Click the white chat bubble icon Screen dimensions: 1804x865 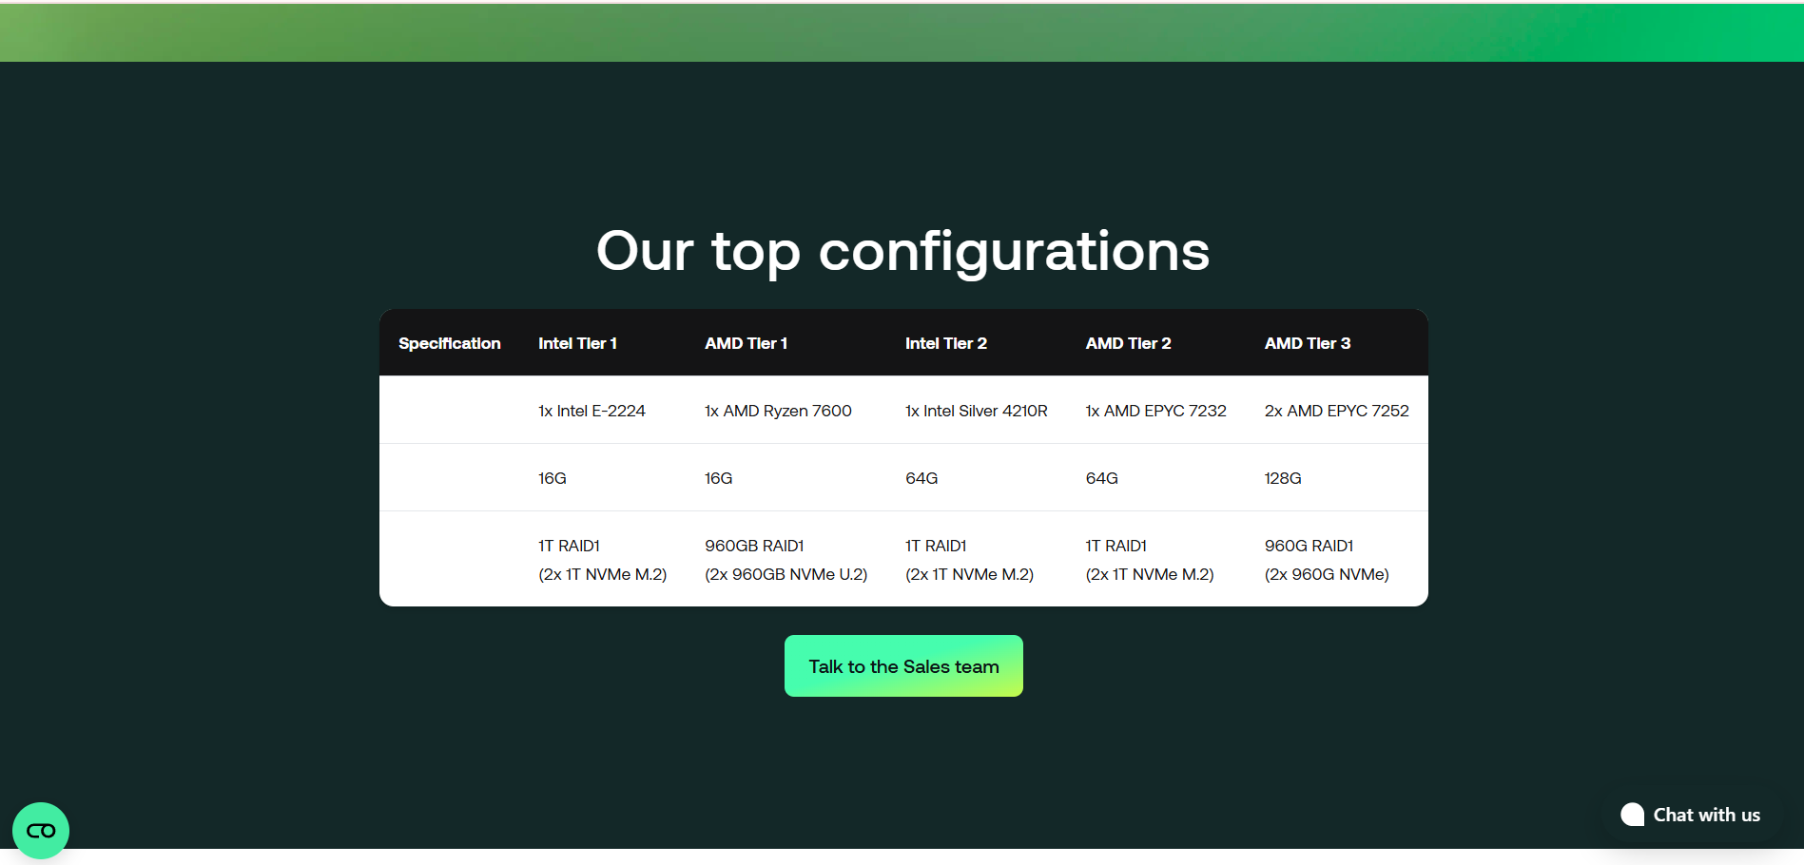coord(1632,815)
